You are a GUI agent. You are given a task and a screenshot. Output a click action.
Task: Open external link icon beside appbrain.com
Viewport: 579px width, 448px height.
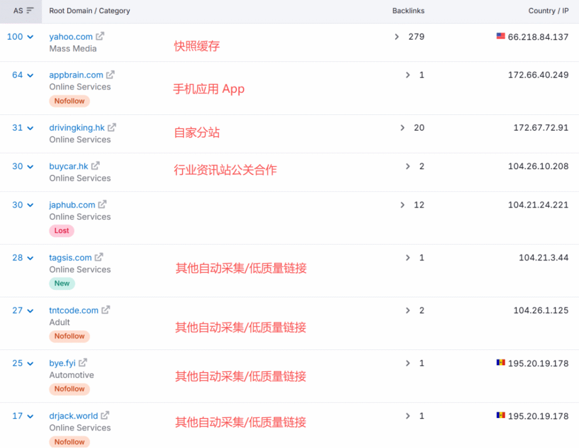110,74
